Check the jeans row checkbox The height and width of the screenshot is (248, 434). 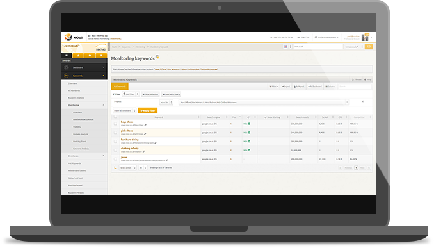pos(115,159)
